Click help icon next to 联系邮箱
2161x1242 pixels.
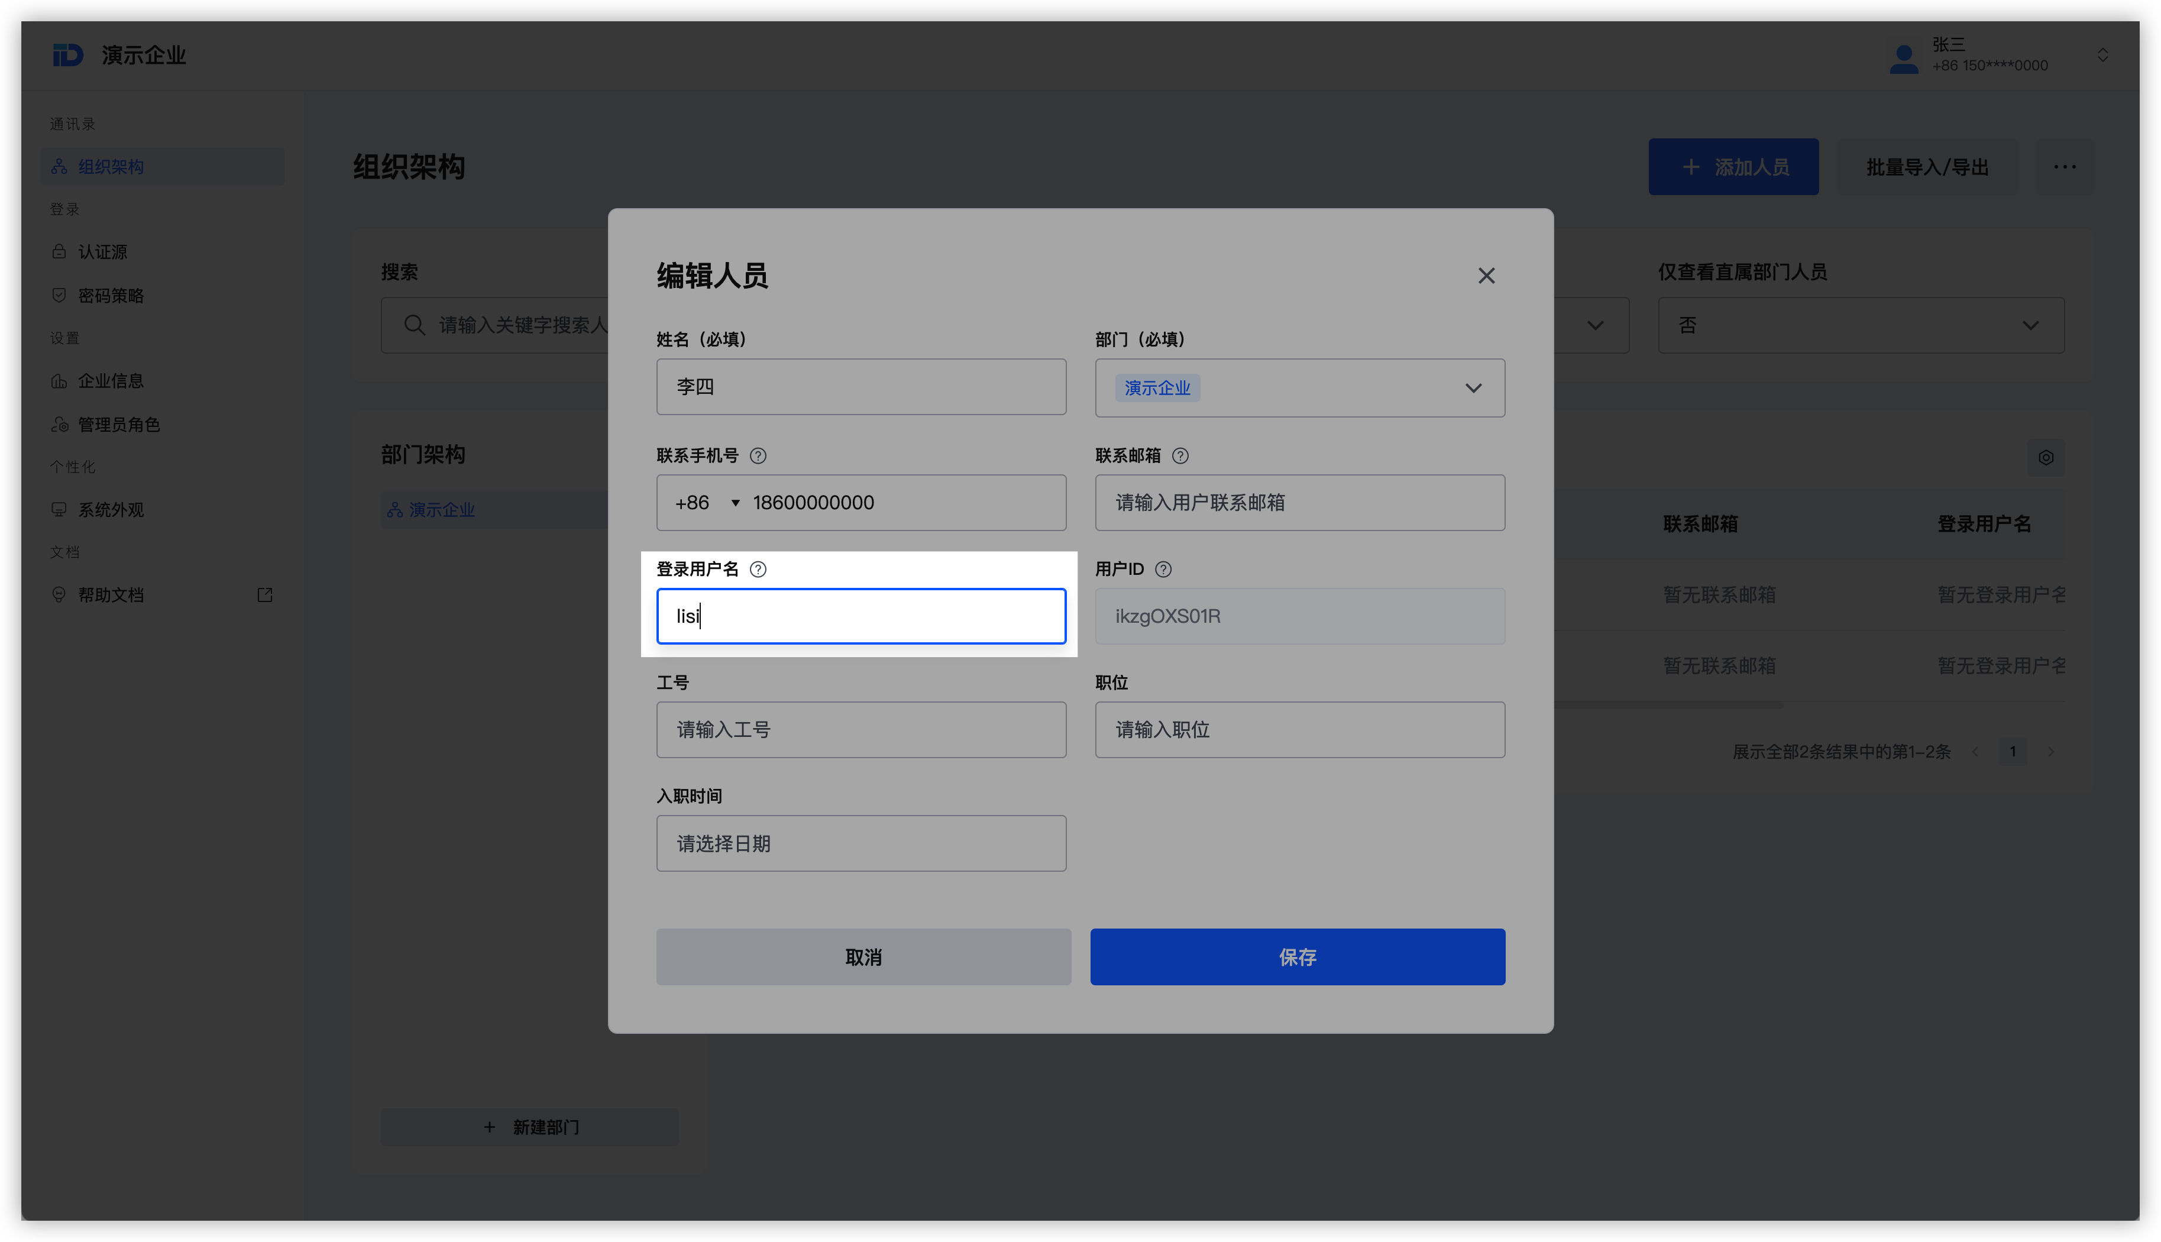[1179, 455]
